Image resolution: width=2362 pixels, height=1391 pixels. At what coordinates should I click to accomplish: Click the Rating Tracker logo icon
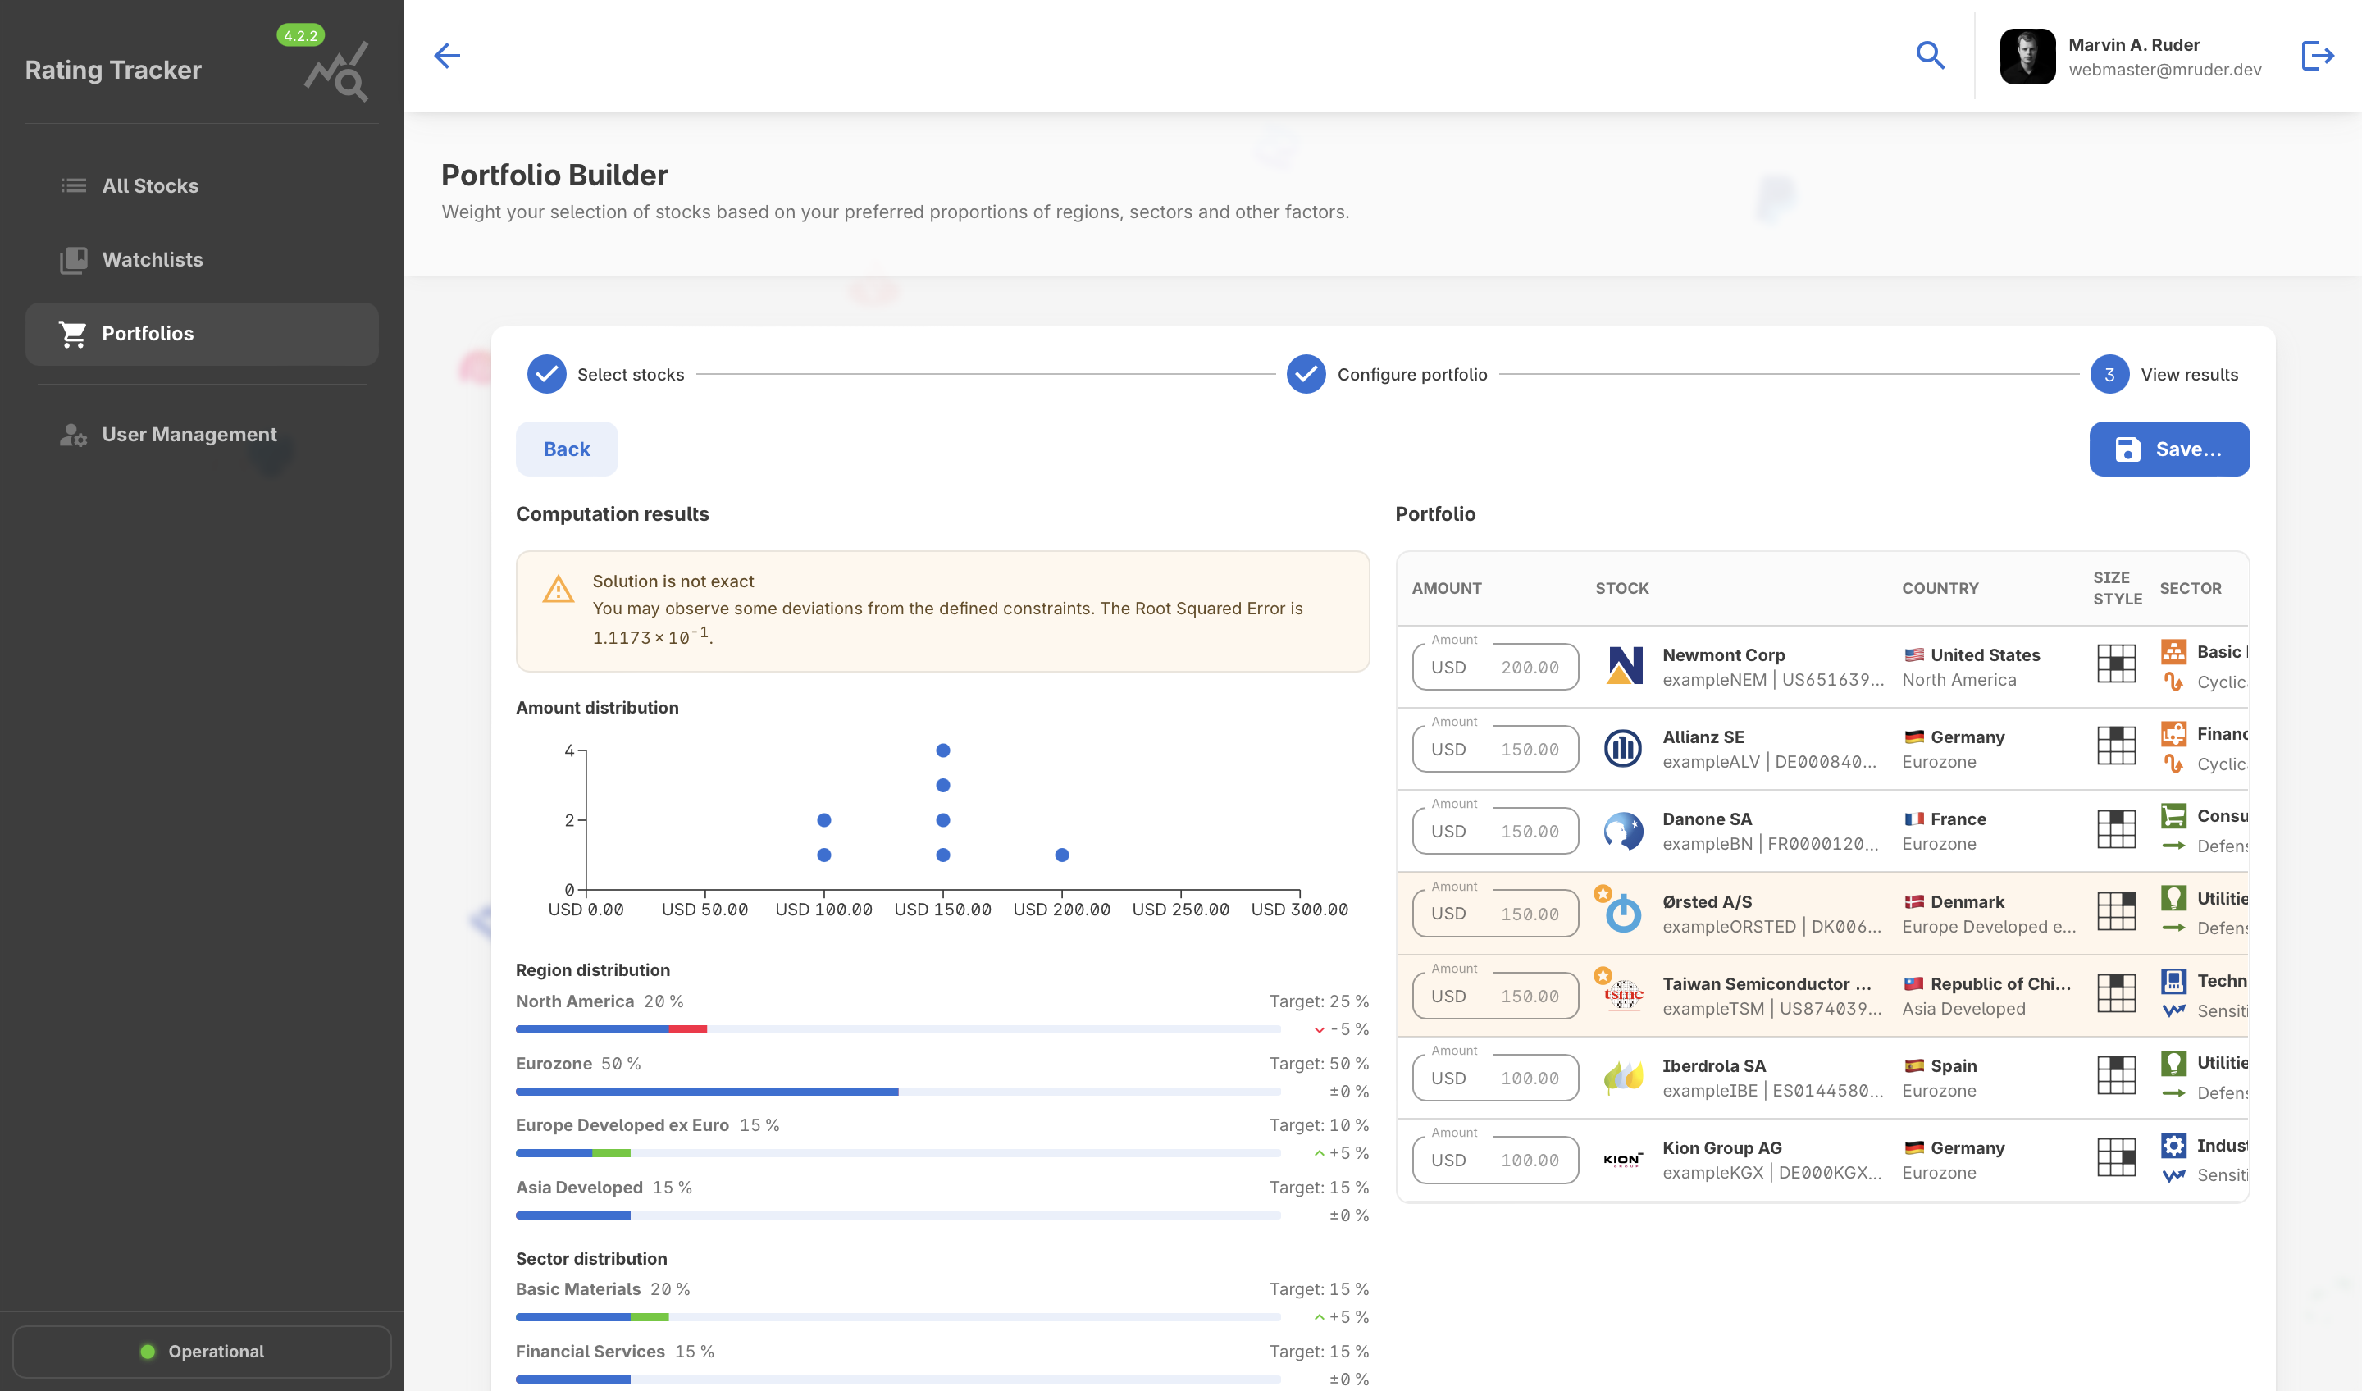(x=337, y=71)
